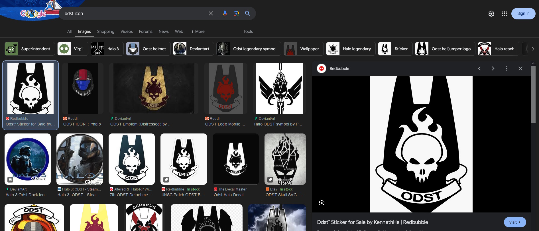Visit the Redbubble page
Image resolution: width=539 pixels, height=231 pixels.
click(x=515, y=222)
